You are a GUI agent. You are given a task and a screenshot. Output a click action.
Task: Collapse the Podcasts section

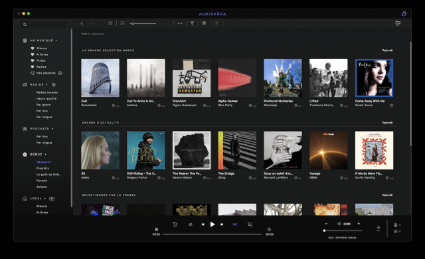52,129
